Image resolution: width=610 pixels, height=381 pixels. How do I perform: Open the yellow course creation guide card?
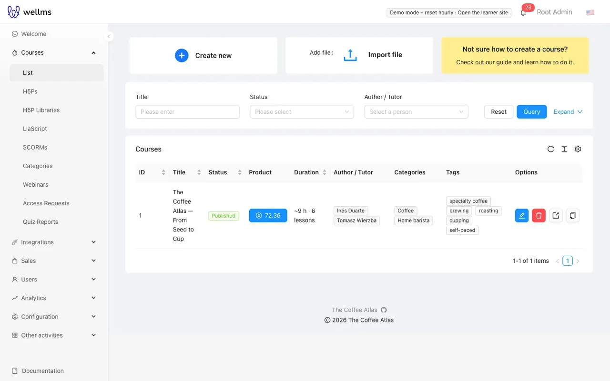[x=515, y=56]
